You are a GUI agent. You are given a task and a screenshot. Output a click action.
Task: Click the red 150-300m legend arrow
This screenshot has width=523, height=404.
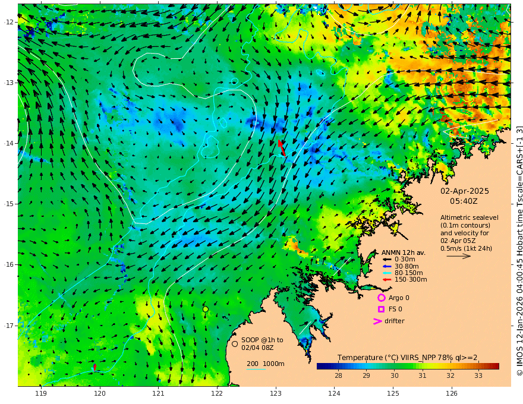pyautogui.click(x=386, y=279)
